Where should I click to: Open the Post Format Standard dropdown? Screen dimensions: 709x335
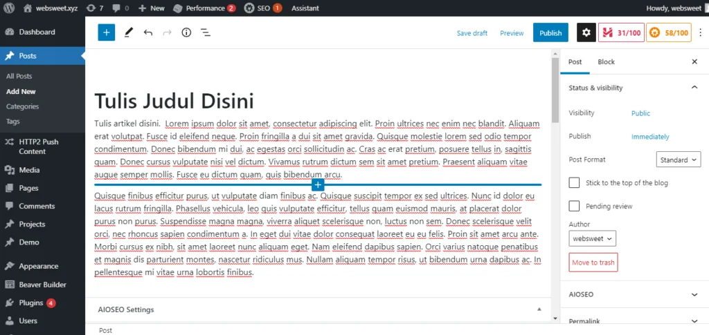pyautogui.click(x=679, y=160)
